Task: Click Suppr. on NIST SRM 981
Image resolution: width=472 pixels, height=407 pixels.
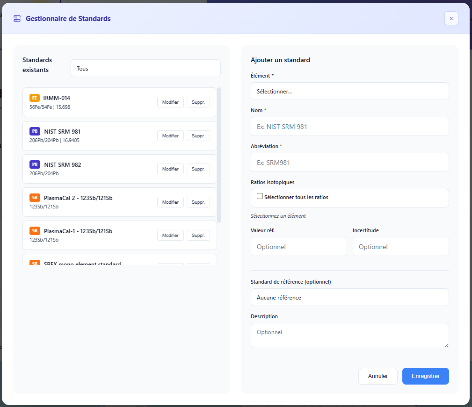Action: [198, 136]
